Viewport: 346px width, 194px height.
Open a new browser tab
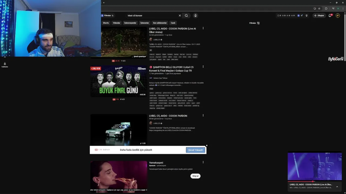point(104,3)
